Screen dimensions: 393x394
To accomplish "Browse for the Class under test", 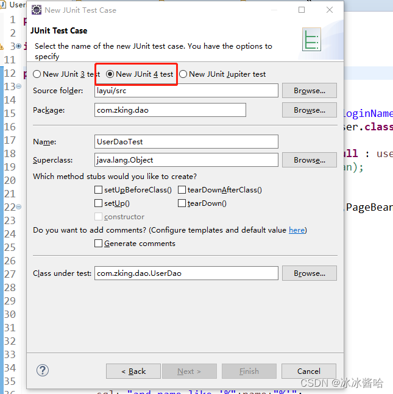I will click(x=310, y=273).
